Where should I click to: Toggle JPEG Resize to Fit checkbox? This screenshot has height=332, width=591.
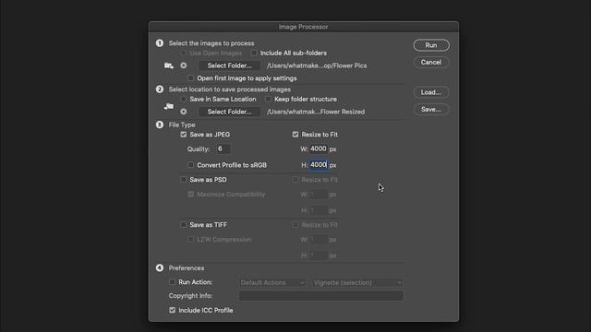295,135
